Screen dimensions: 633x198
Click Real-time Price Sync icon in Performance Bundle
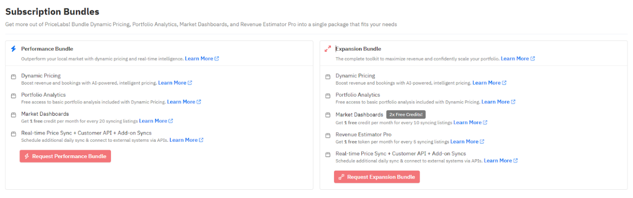14,134
